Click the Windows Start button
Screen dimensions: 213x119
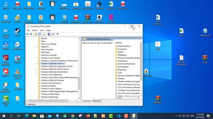[x=4, y=116]
